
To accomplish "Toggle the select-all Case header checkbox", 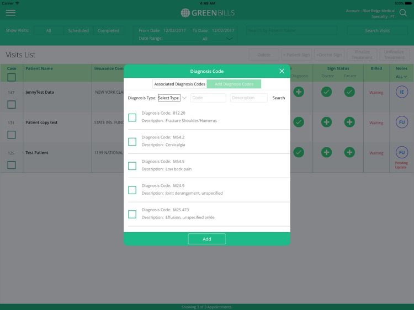I will [x=12, y=77].
